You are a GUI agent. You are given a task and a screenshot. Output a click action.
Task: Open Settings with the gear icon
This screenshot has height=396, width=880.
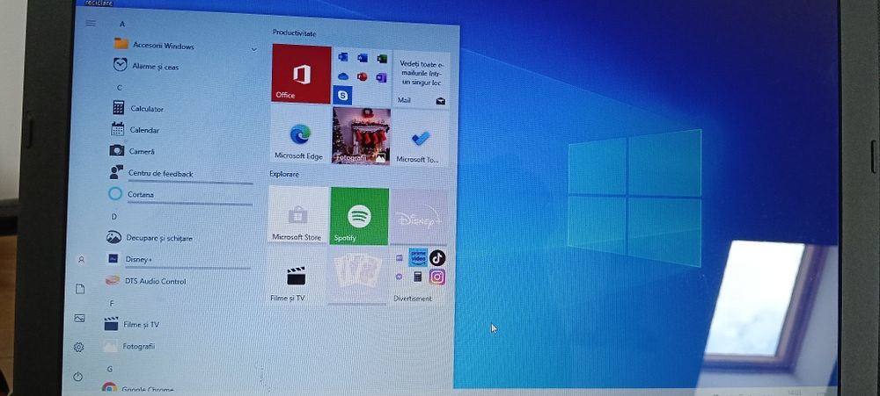78,348
